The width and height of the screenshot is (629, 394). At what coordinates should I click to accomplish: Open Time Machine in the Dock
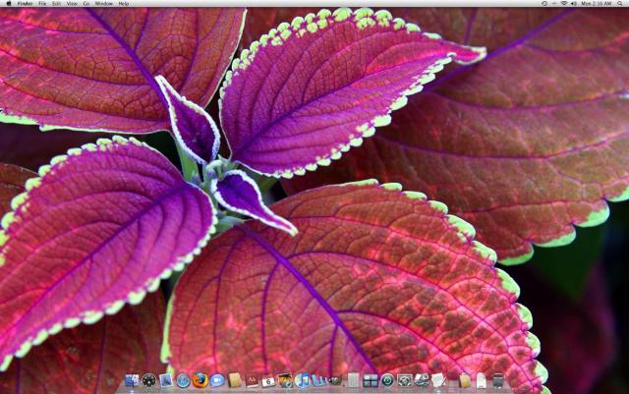click(x=386, y=380)
